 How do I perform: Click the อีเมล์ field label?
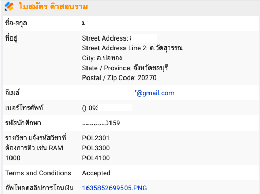click(x=13, y=93)
